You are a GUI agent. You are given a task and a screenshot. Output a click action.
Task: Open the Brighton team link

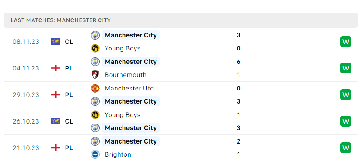(x=118, y=154)
